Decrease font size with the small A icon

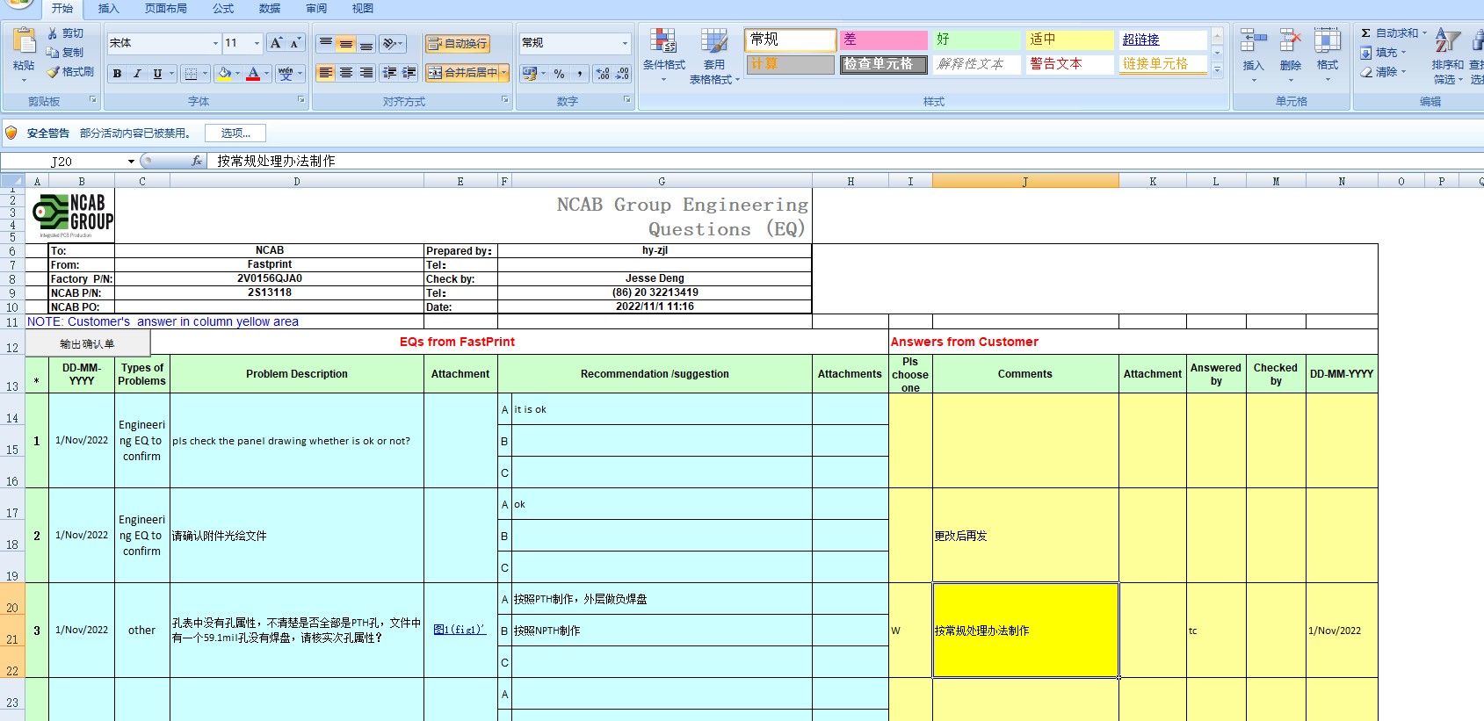pyautogui.click(x=295, y=43)
